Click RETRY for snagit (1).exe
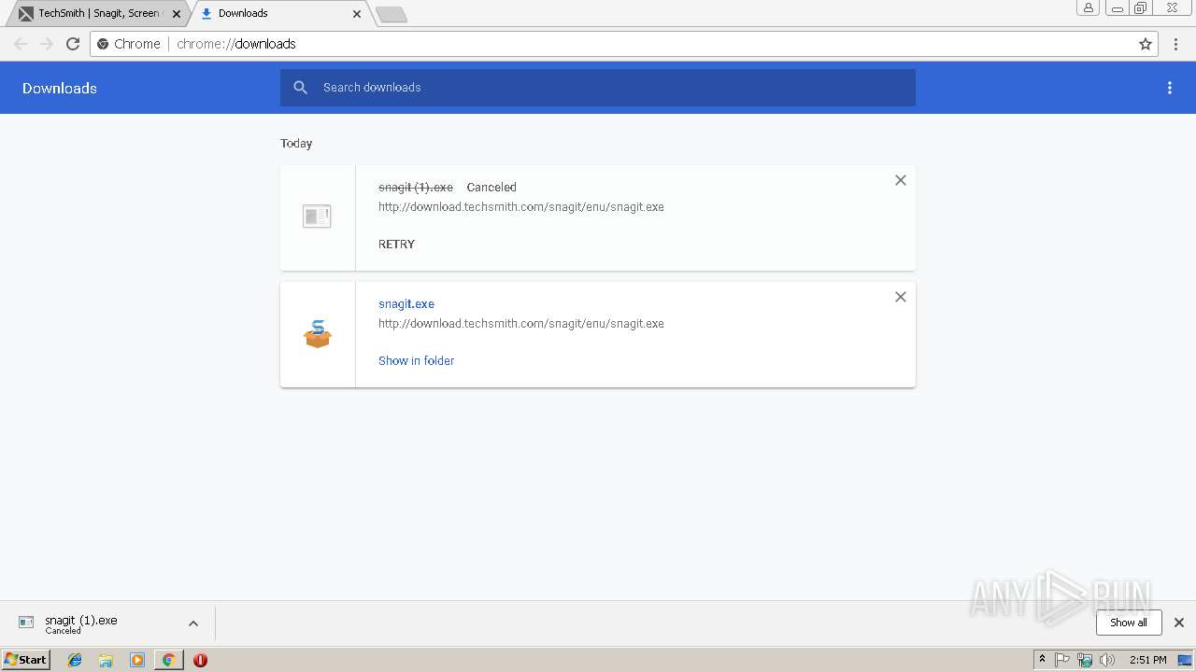Viewport: 1196px width, 672px height. tap(396, 245)
